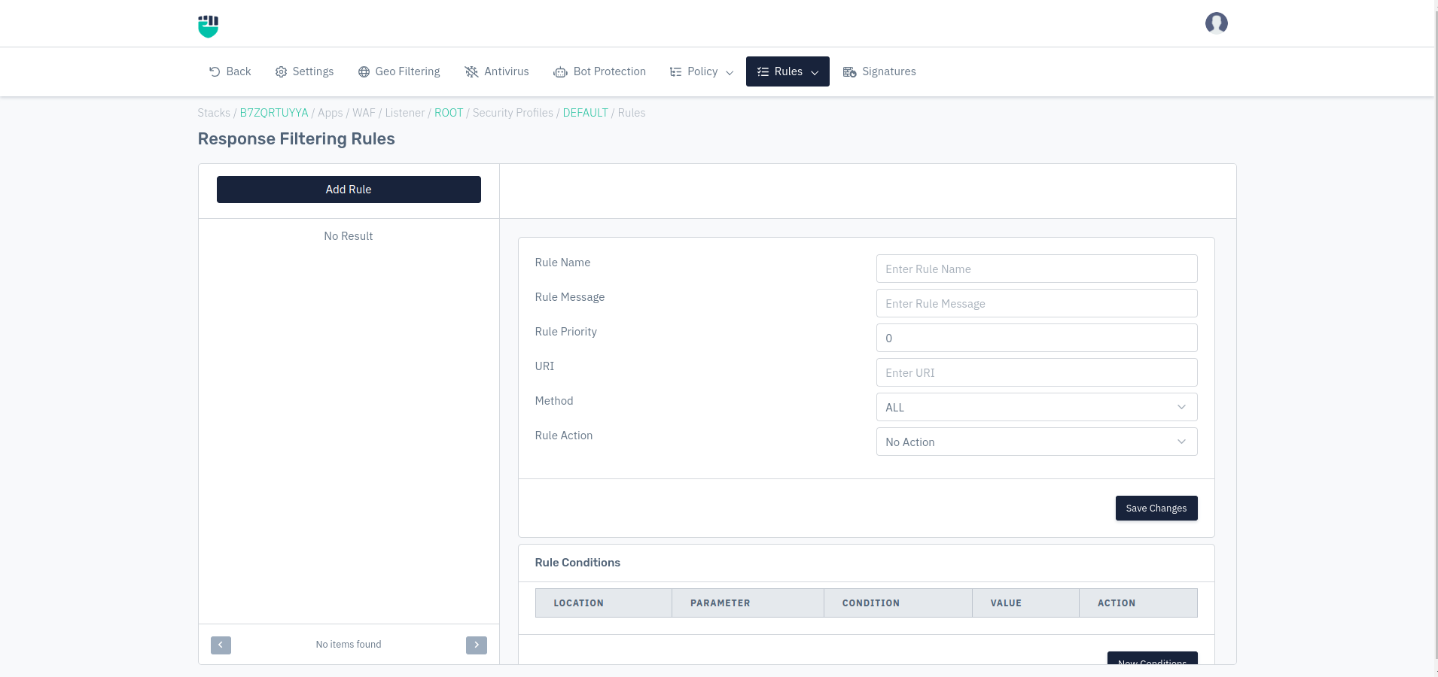
Task: Click the Rules checklist icon
Action: tap(763, 71)
